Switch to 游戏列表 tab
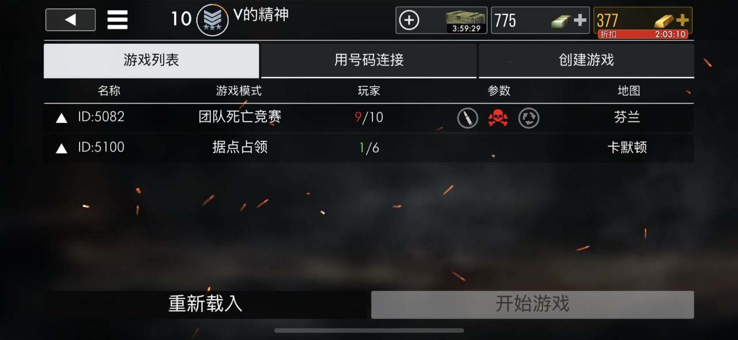 [x=151, y=60]
